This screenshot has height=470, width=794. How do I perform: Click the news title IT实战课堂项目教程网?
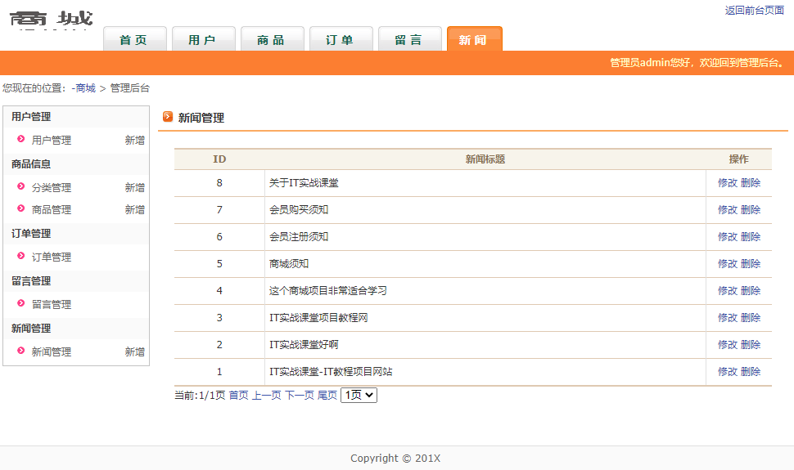coord(318,318)
